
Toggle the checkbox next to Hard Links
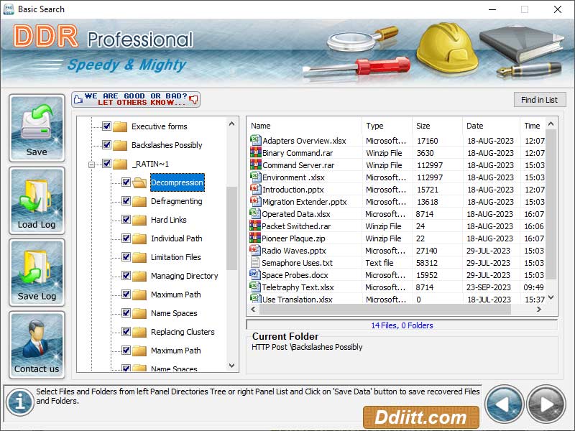pos(126,220)
